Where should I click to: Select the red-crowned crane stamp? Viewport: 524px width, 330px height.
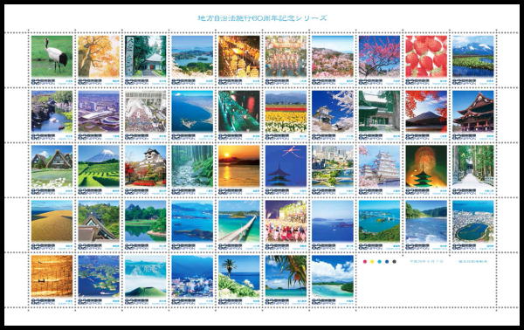[x=52, y=59]
